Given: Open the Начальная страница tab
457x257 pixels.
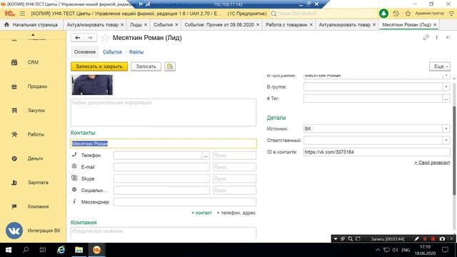Looking at the screenshot, I should (x=31, y=25).
